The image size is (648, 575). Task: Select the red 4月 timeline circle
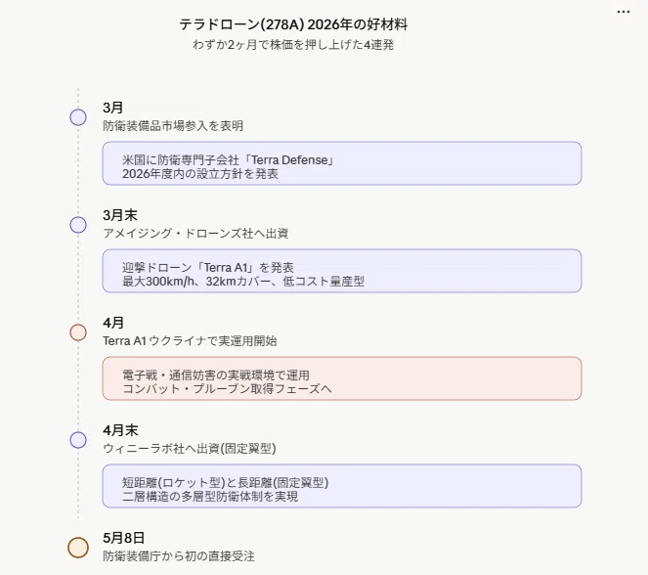pos(78,332)
